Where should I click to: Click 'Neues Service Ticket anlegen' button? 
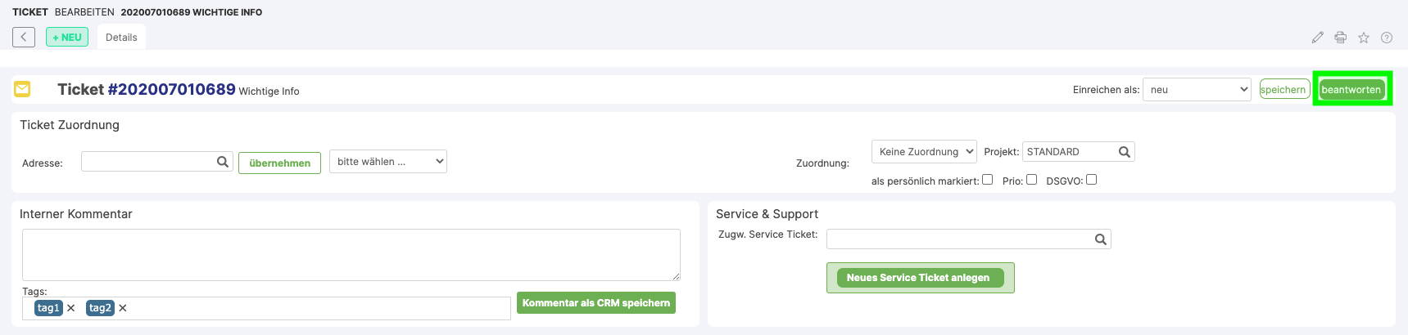point(918,278)
